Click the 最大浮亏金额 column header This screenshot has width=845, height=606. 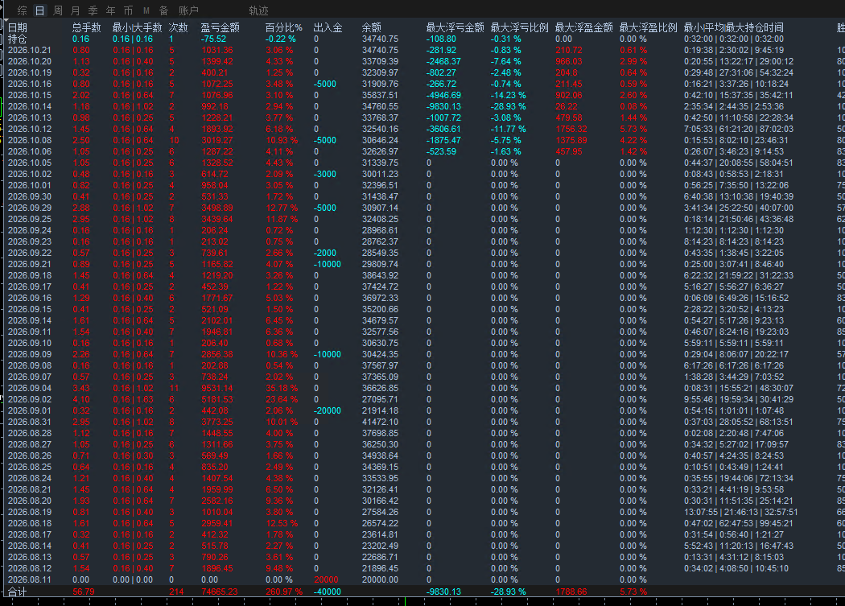[455, 27]
